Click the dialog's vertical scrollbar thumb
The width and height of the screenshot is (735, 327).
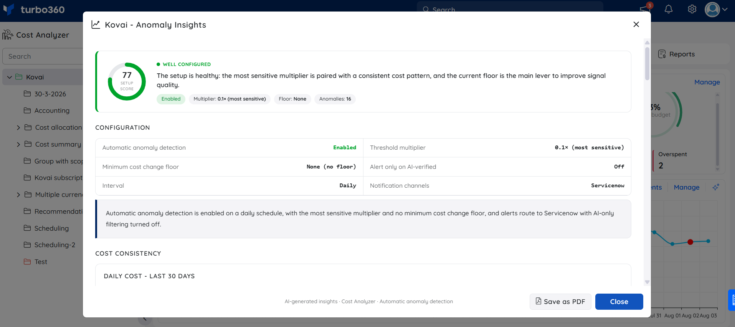tap(647, 63)
